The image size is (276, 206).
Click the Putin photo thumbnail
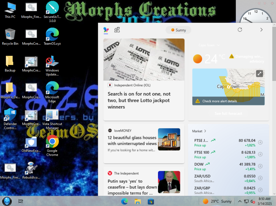(x=169, y=182)
